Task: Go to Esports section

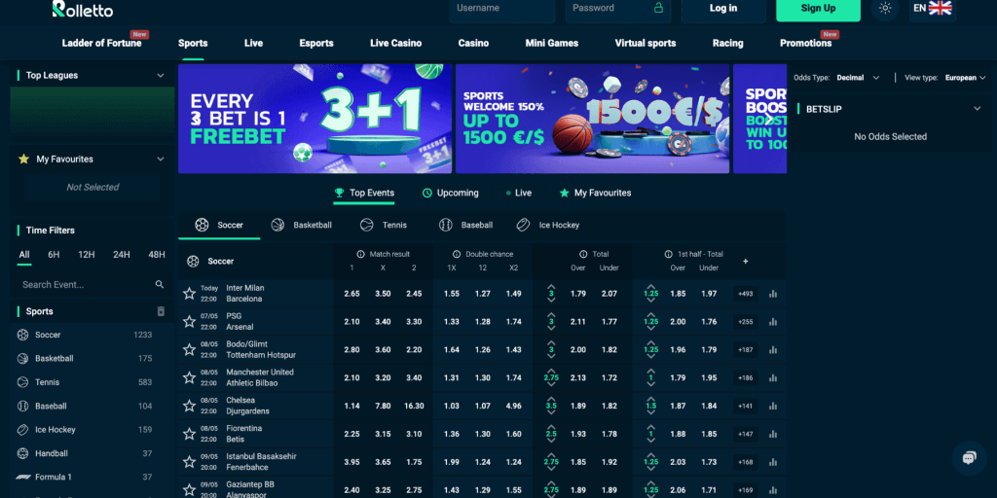Action: (316, 43)
